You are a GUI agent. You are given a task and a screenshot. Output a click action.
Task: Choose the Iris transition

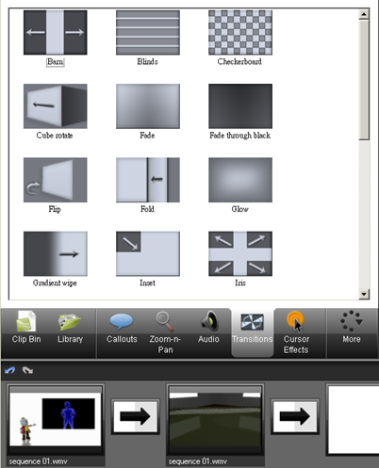tap(240, 253)
